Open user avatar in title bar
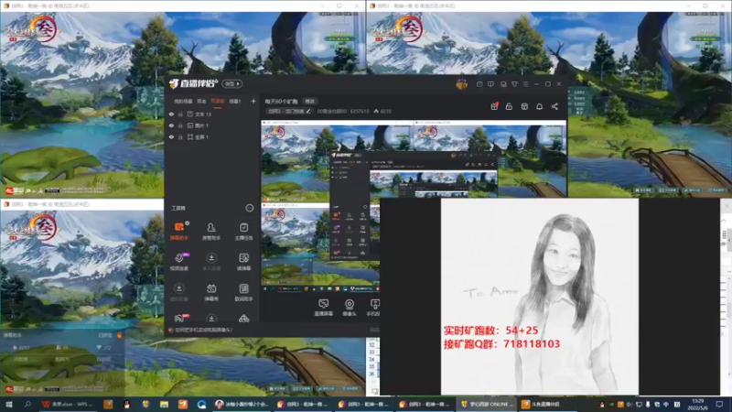The width and height of the screenshot is (732, 412). coord(462,84)
